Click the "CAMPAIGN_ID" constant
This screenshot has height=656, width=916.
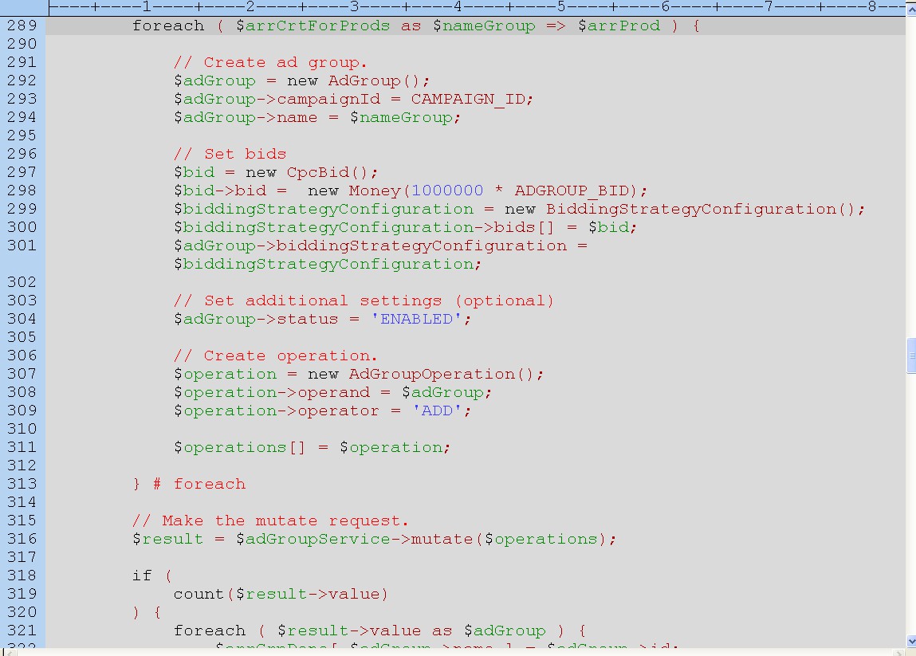pos(468,100)
